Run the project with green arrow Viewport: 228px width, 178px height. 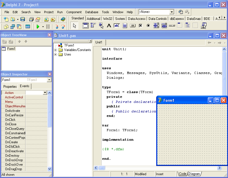38,27
